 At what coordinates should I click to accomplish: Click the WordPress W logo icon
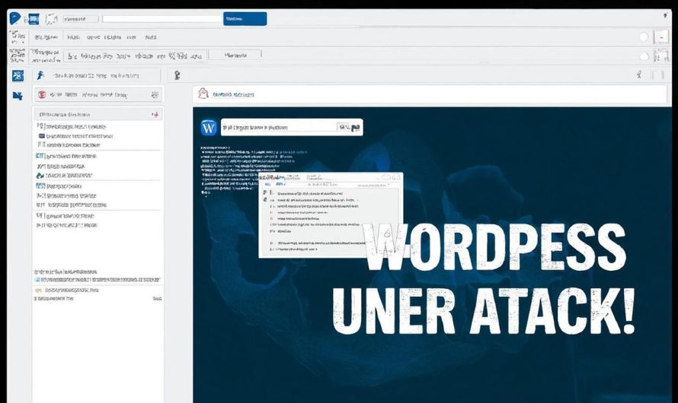tap(209, 128)
